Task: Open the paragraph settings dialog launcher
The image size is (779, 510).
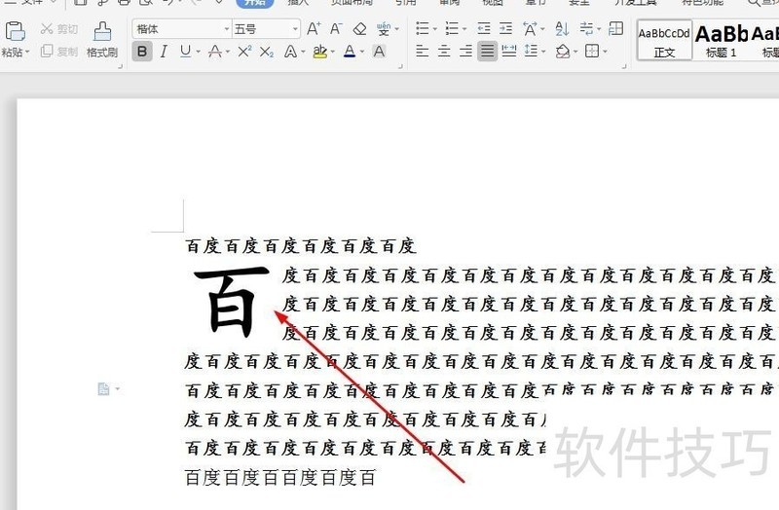Action: pos(624,66)
